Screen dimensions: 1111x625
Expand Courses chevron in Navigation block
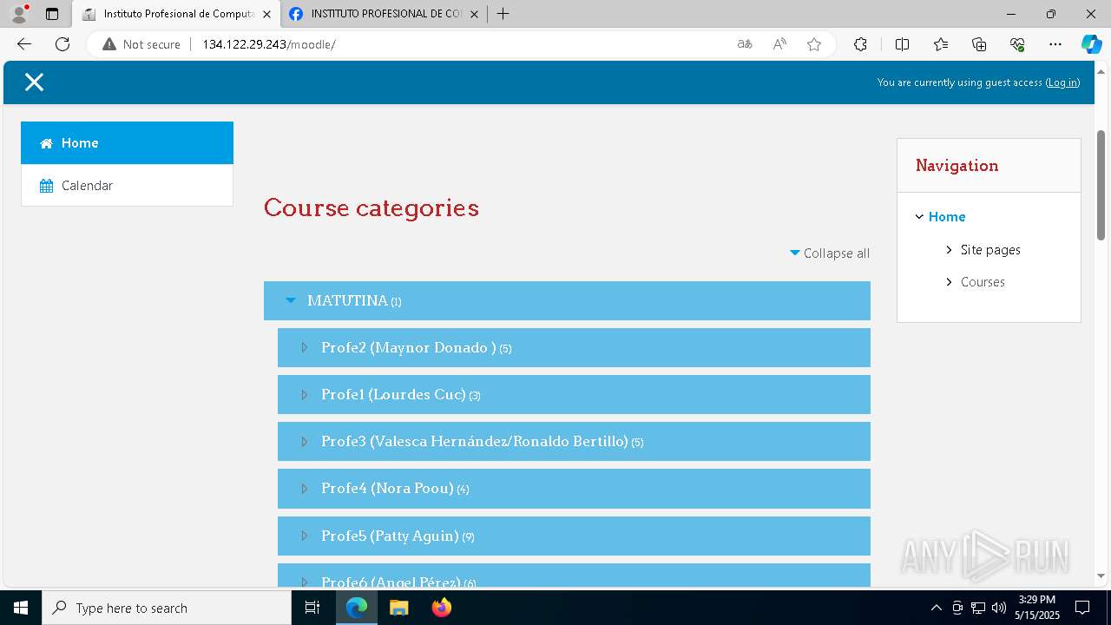pyautogui.click(x=949, y=282)
